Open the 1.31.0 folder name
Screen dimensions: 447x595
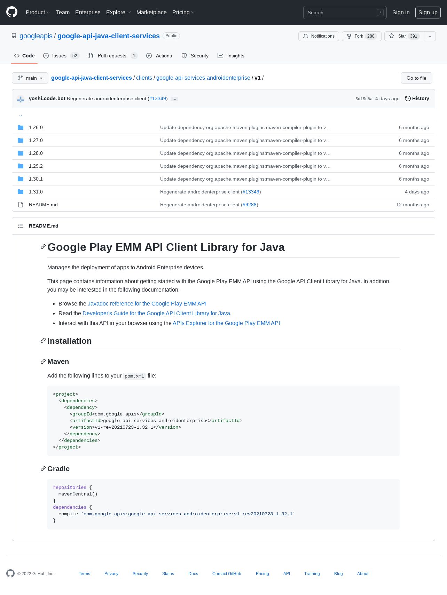pos(36,192)
